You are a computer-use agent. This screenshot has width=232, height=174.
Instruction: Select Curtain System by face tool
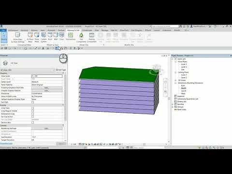[43, 37]
